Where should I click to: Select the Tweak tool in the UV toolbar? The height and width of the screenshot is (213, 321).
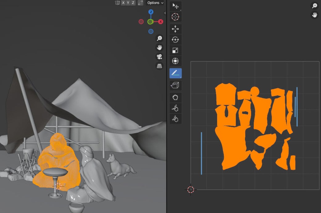175,6
